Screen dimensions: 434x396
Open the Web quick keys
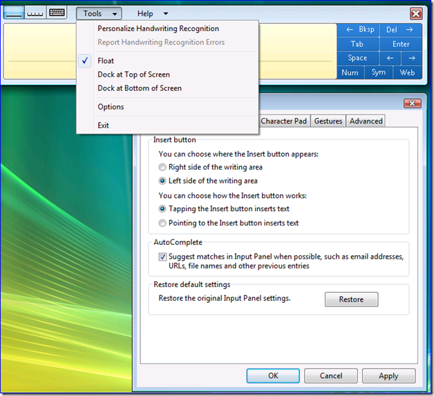click(408, 72)
